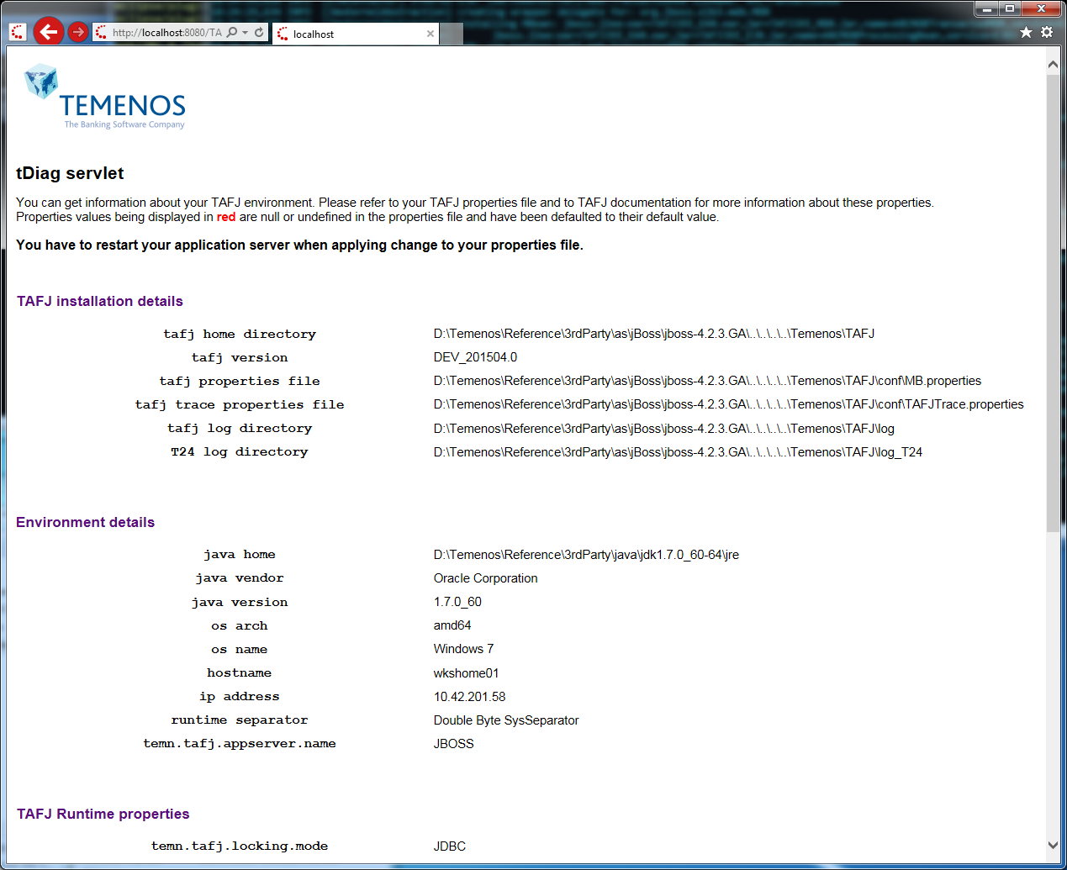Click the forward navigation arrow button
Image resolution: width=1067 pixels, height=870 pixels.
pos(78,32)
